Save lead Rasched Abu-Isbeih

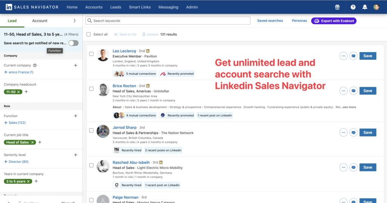click(x=368, y=167)
